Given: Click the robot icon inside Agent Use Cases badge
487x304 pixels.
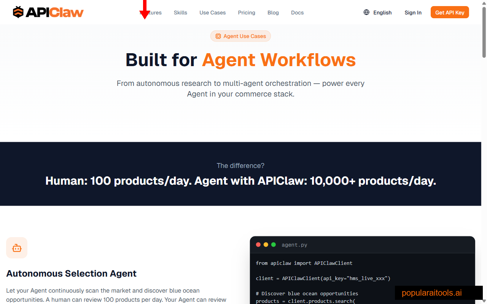Looking at the screenshot, I should 218,36.
